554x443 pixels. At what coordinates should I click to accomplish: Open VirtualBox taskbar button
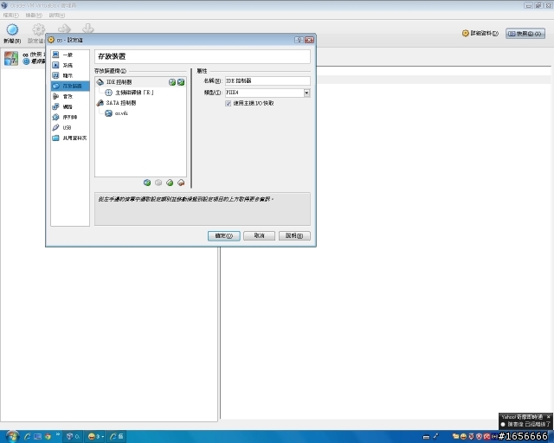73,437
